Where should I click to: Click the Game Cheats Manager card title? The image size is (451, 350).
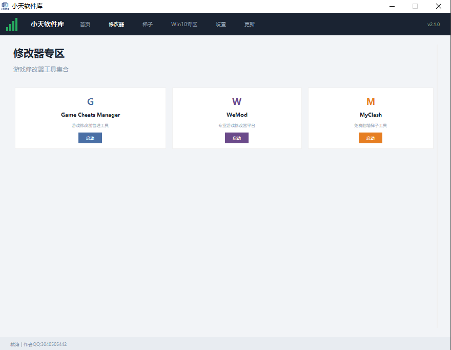point(90,115)
